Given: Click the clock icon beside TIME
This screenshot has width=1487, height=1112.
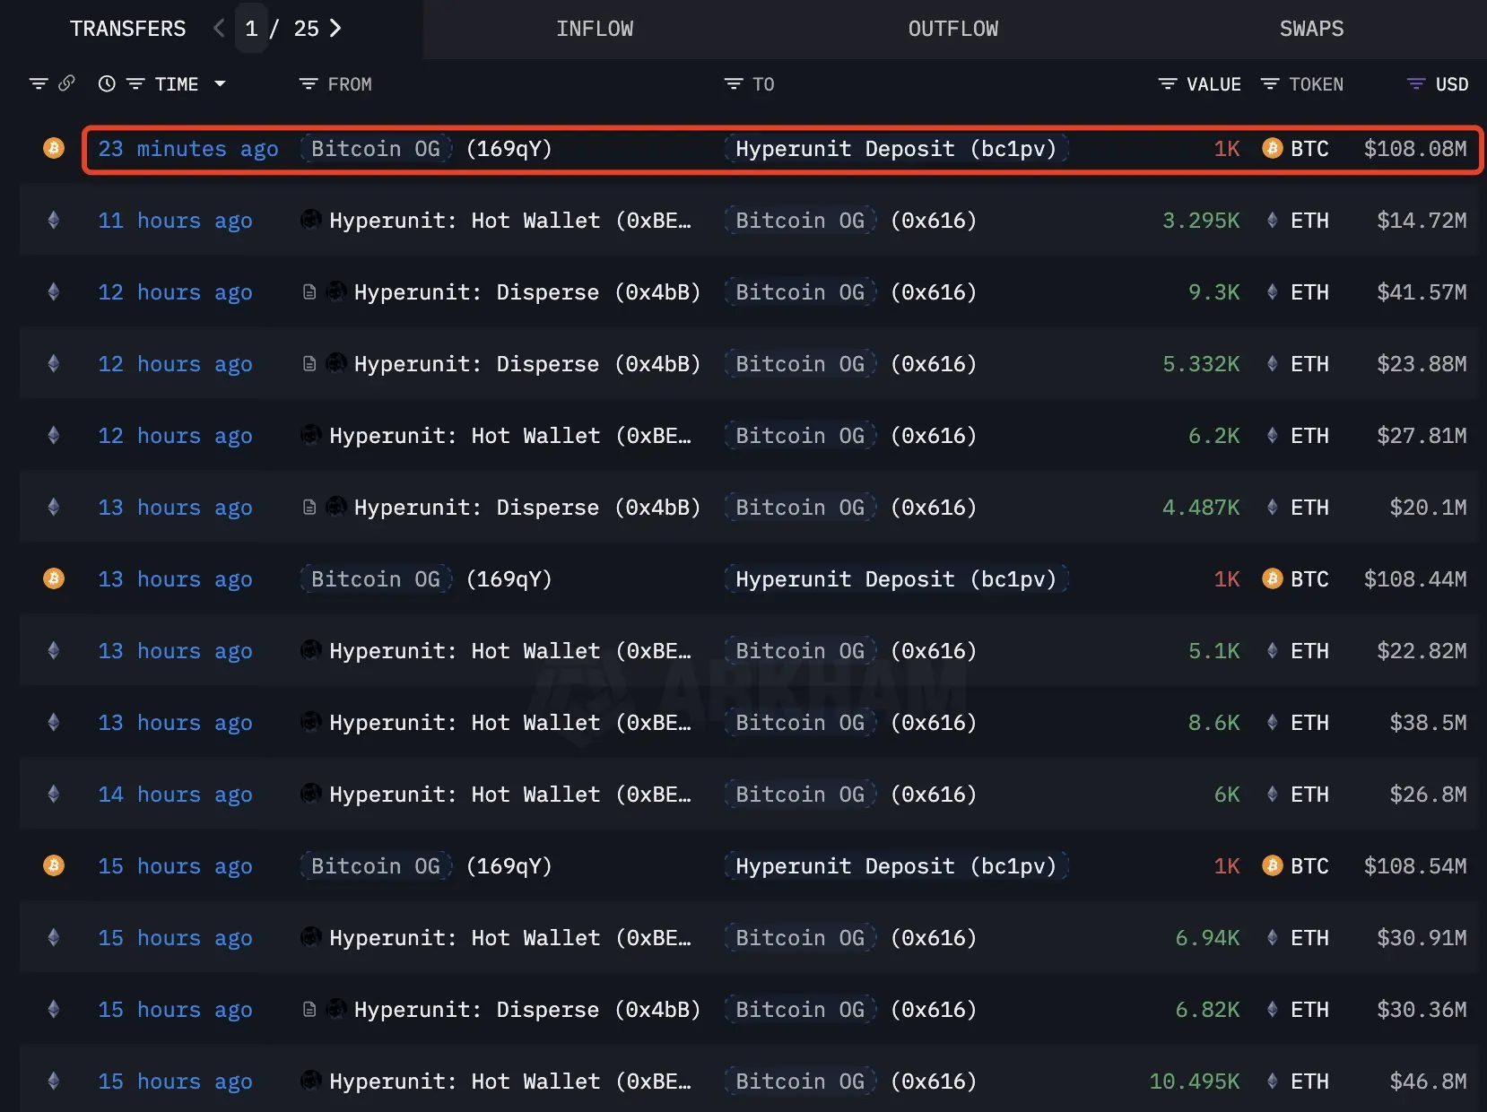Looking at the screenshot, I should 107,83.
